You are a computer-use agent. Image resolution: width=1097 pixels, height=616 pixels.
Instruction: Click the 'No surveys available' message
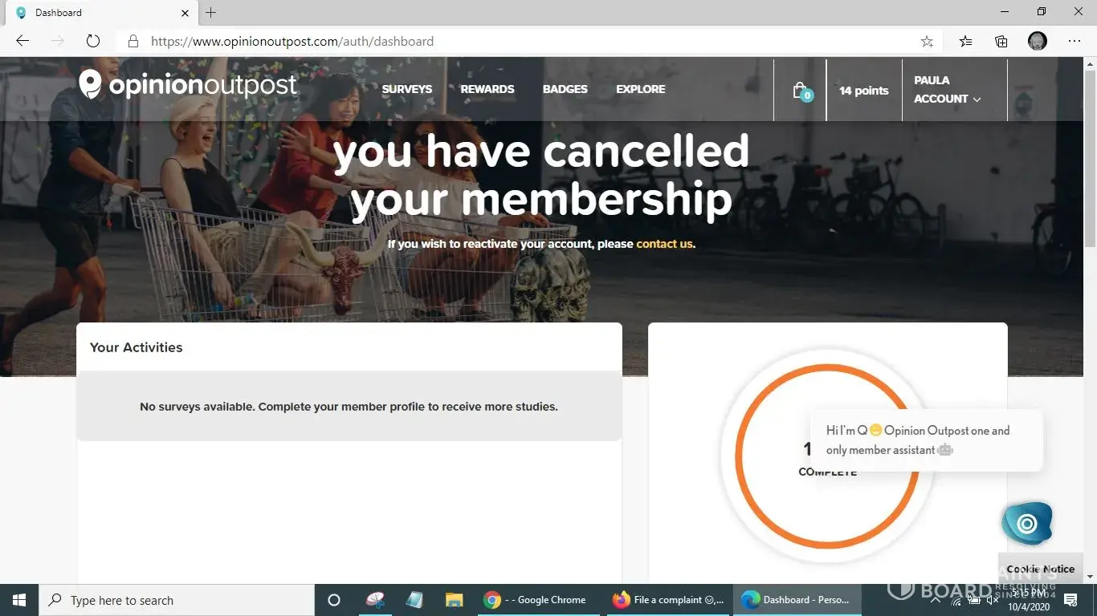349,407
